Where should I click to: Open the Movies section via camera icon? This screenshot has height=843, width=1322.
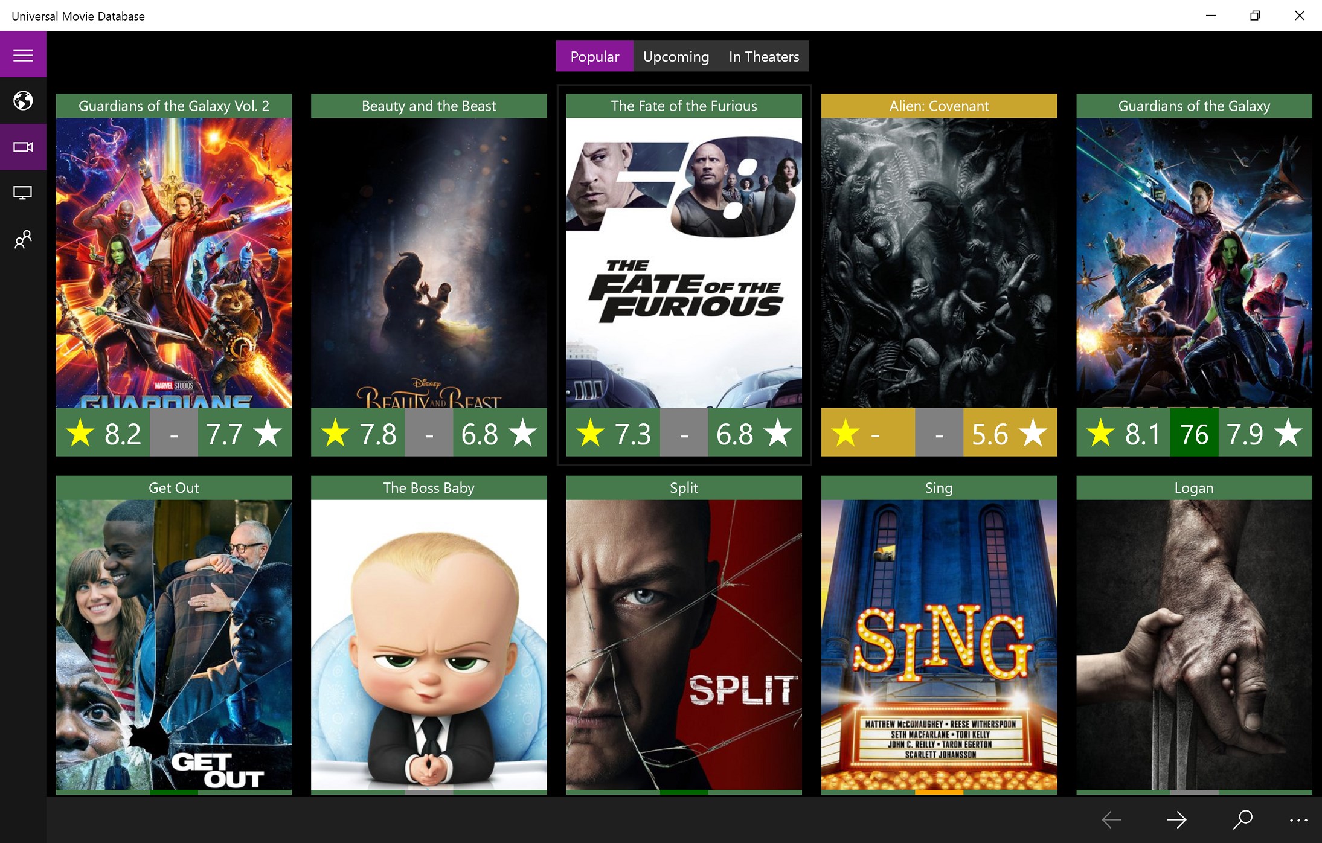[23, 146]
